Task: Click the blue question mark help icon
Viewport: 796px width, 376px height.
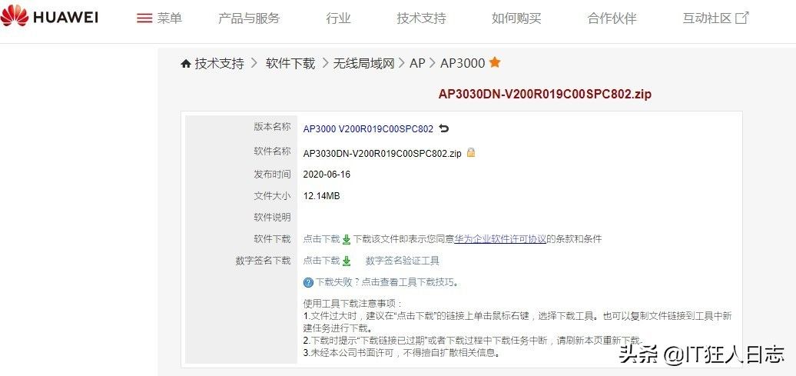Action: [x=308, y=282]
